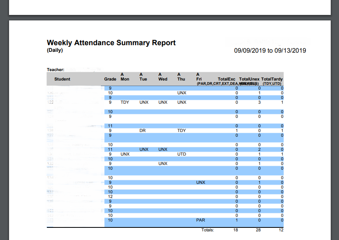Click the TotalExc "1" in the PAR row
The height and width of the screenshot is (240, 339).
tap(237, 220)
